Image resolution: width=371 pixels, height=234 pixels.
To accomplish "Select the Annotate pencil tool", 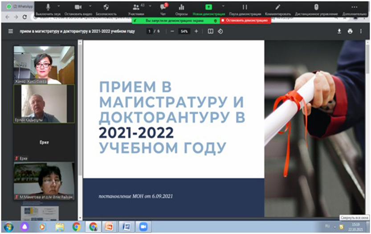I will pyautogui.click(x=278, y=7).
